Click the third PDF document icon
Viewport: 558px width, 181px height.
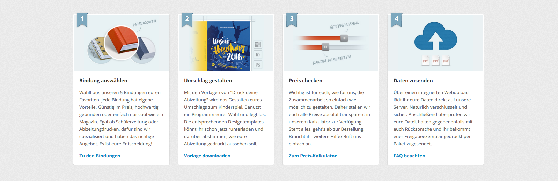446,60
